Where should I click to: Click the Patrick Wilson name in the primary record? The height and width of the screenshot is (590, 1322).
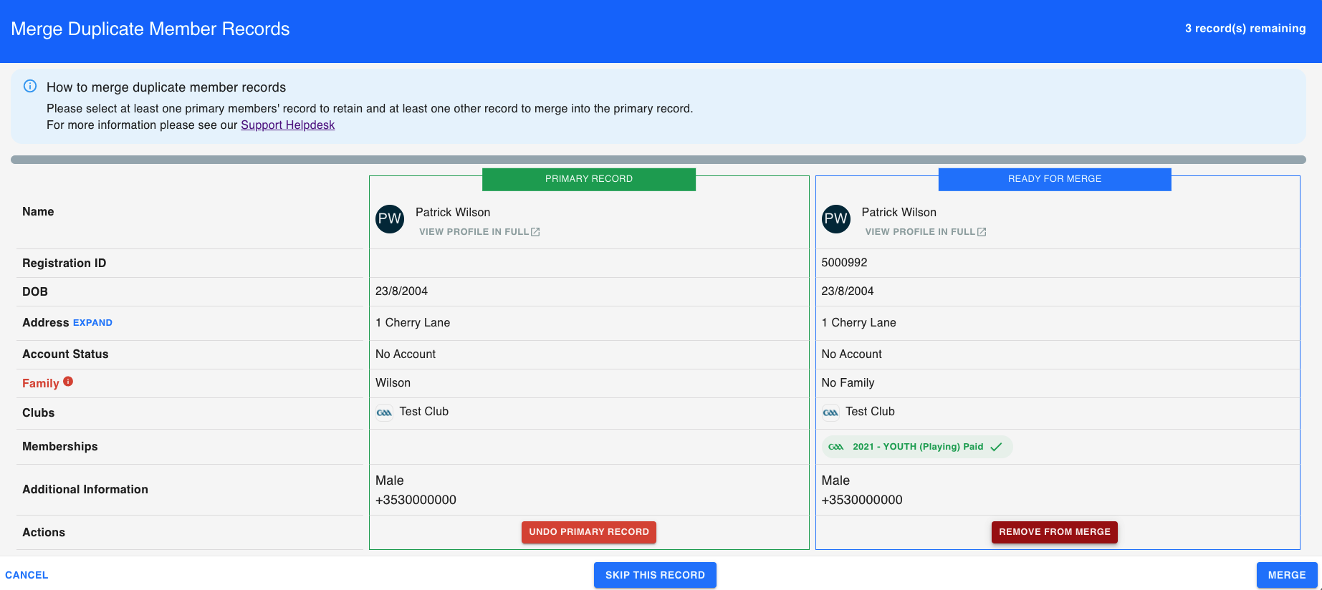click(453, 213)
